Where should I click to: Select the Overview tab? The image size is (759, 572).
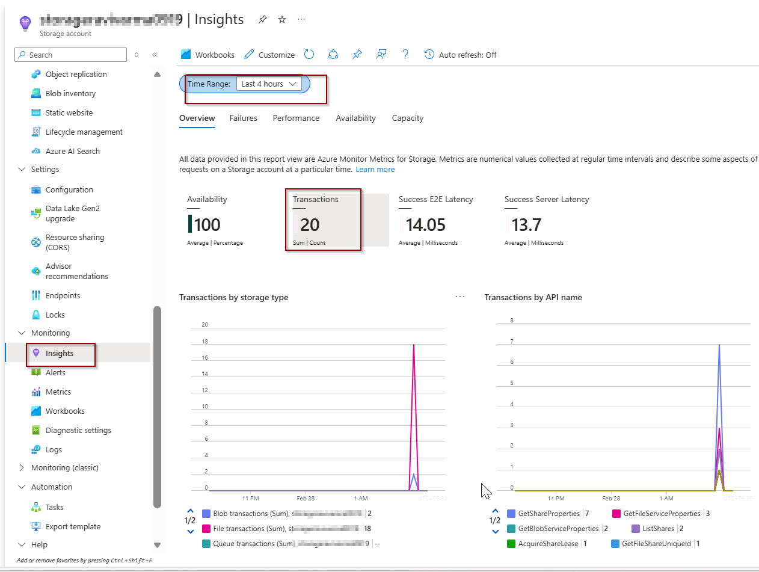(197, 118)
